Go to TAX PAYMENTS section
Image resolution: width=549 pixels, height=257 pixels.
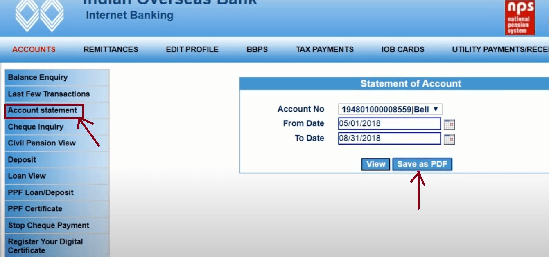[325, 49]
